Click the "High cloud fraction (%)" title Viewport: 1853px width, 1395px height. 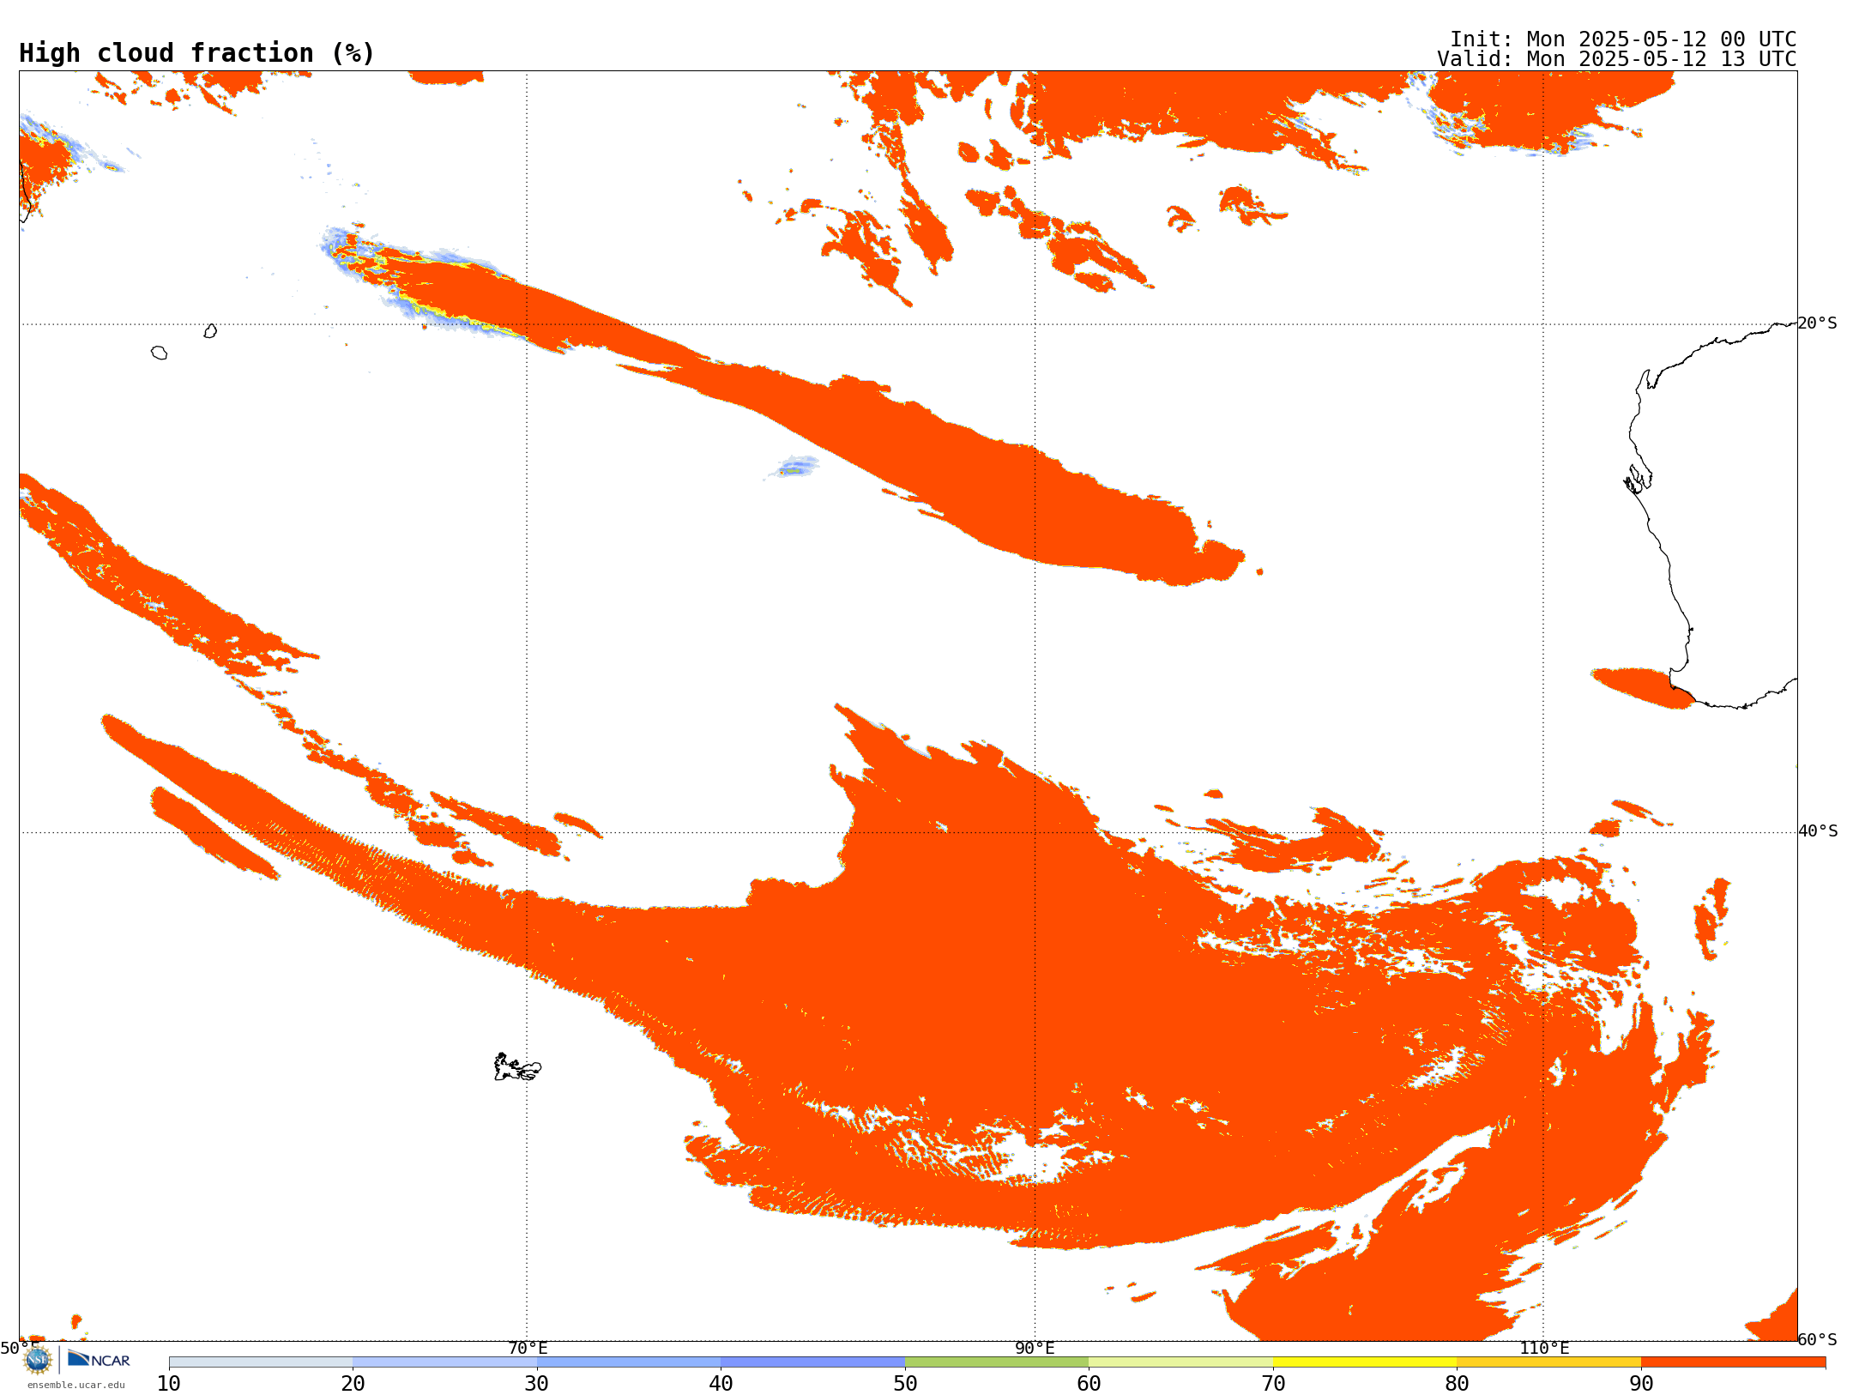pos(197,53)
